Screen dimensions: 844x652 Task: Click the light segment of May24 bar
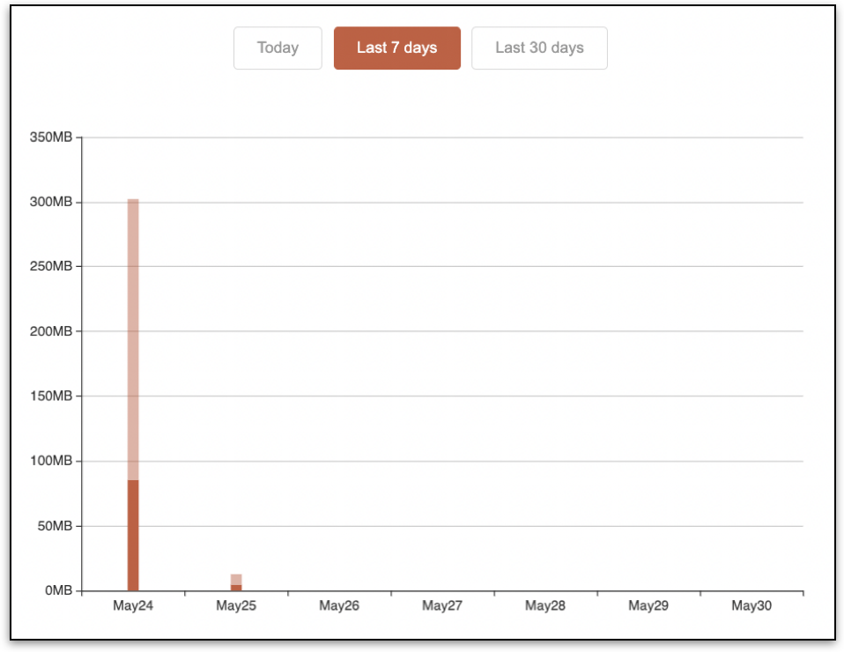coord(133,339)
